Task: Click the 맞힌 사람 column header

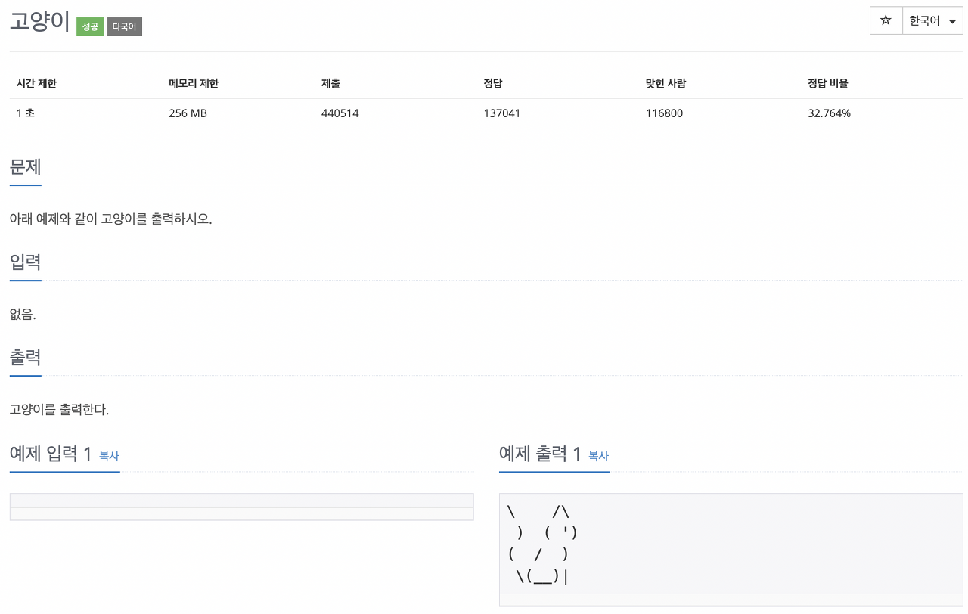Action: coord(665,83)
